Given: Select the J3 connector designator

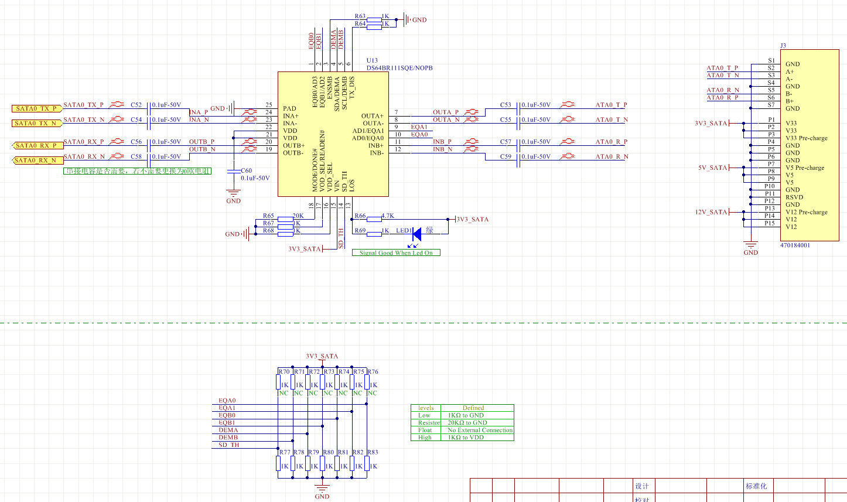Looking at the screenshot, I should point(783,46).
